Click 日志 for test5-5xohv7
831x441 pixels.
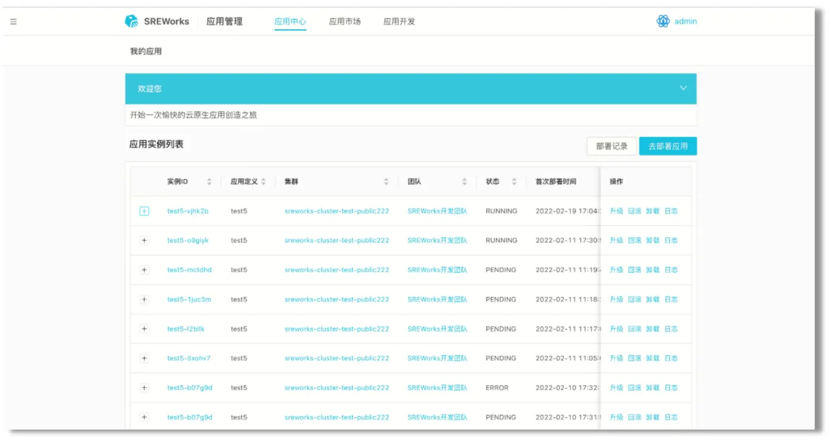tap(671, 358)
